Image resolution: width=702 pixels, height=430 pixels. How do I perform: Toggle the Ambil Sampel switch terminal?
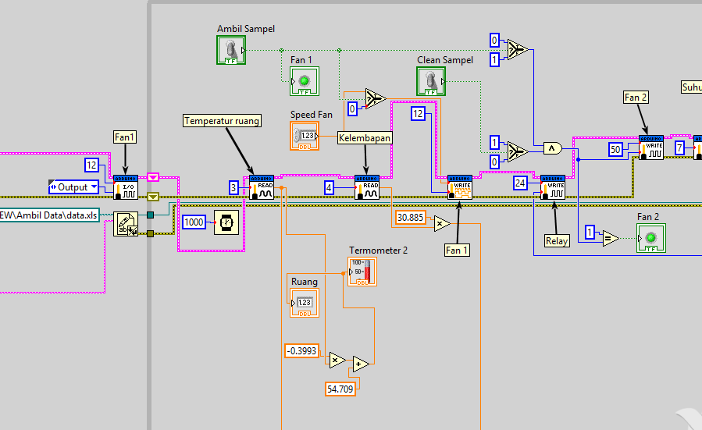pos(231,50)
